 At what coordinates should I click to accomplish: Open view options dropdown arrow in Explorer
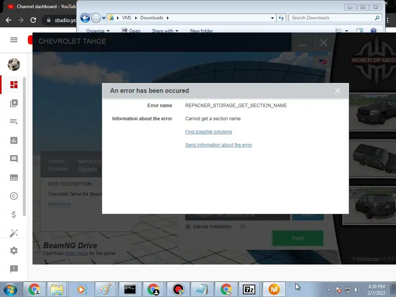coord(346,31)
